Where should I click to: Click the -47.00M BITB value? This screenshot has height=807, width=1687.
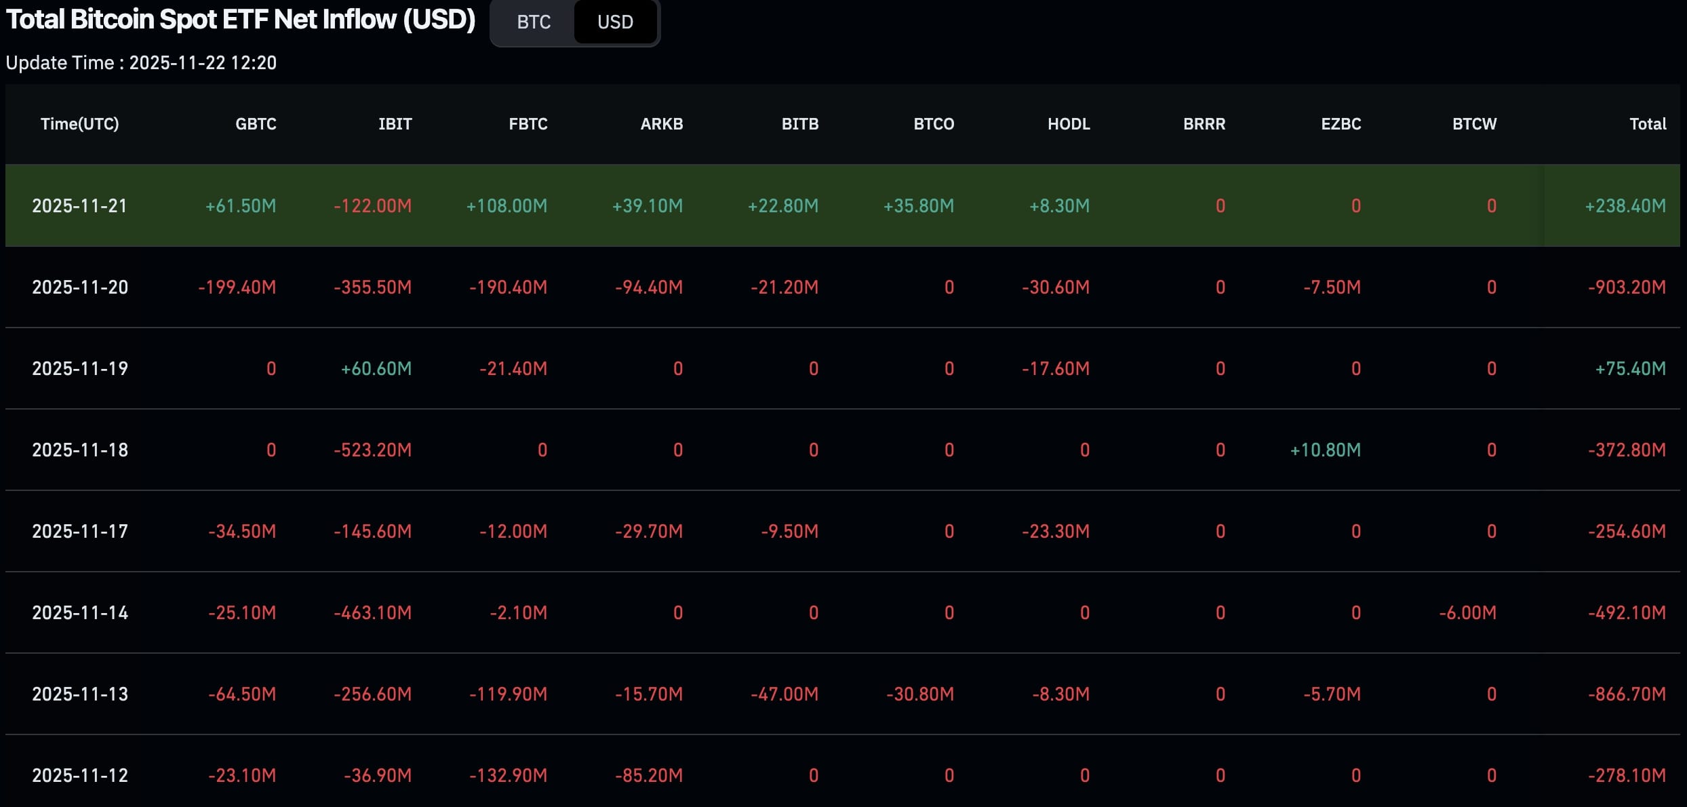[x=785, y=694]
